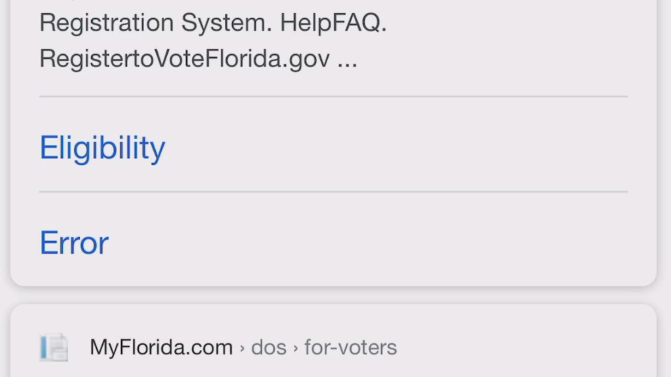Viewport: 671px width, 377px height.
Task: Tap blank space right of for-voters breadcrumb
Action: click(x=524, y=348)
